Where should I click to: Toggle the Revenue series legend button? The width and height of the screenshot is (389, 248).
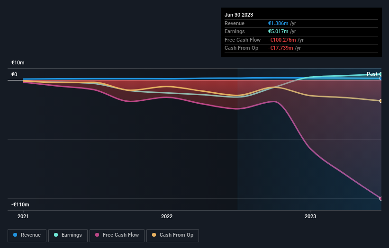(27, 235)
